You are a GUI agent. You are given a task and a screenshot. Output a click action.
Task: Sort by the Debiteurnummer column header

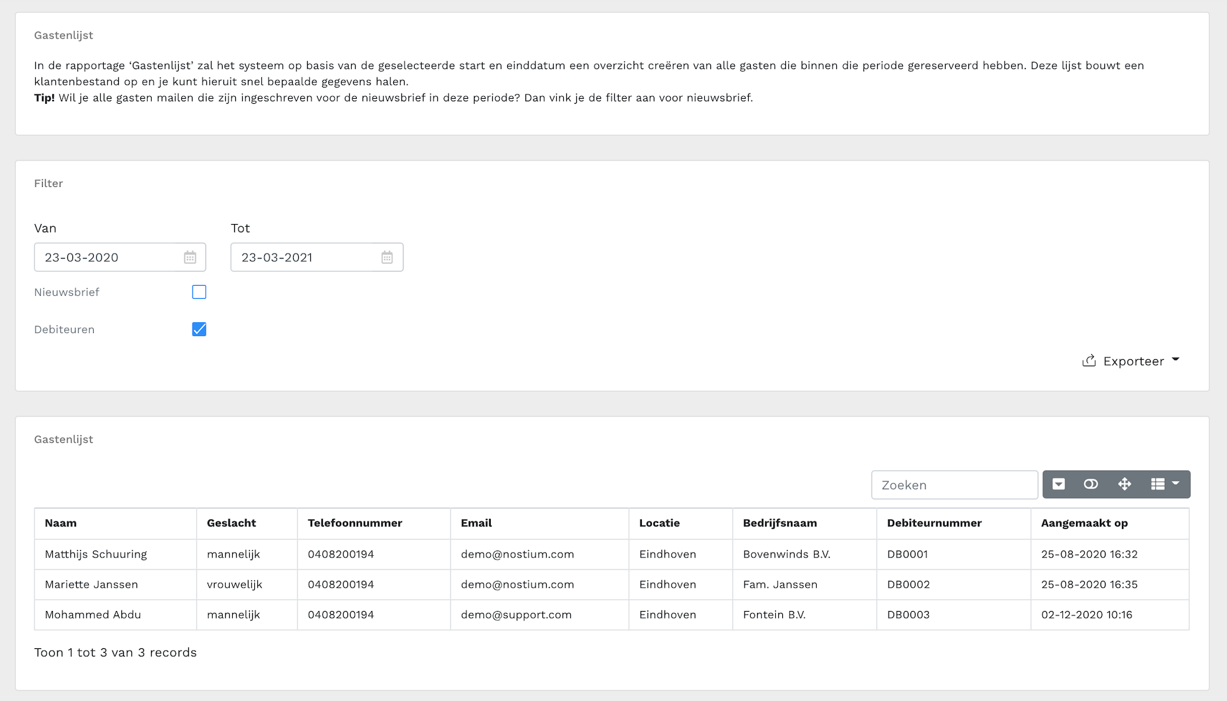coord(934,523)
